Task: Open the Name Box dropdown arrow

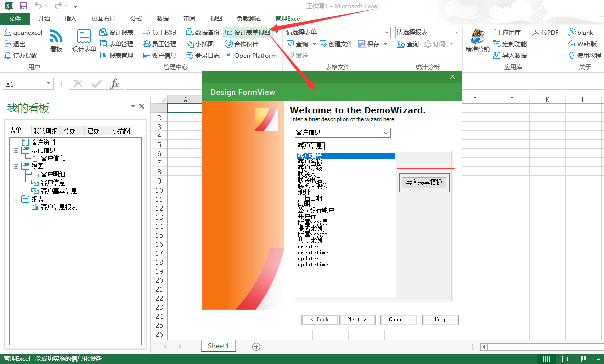Action: click(x=49, y=84)
